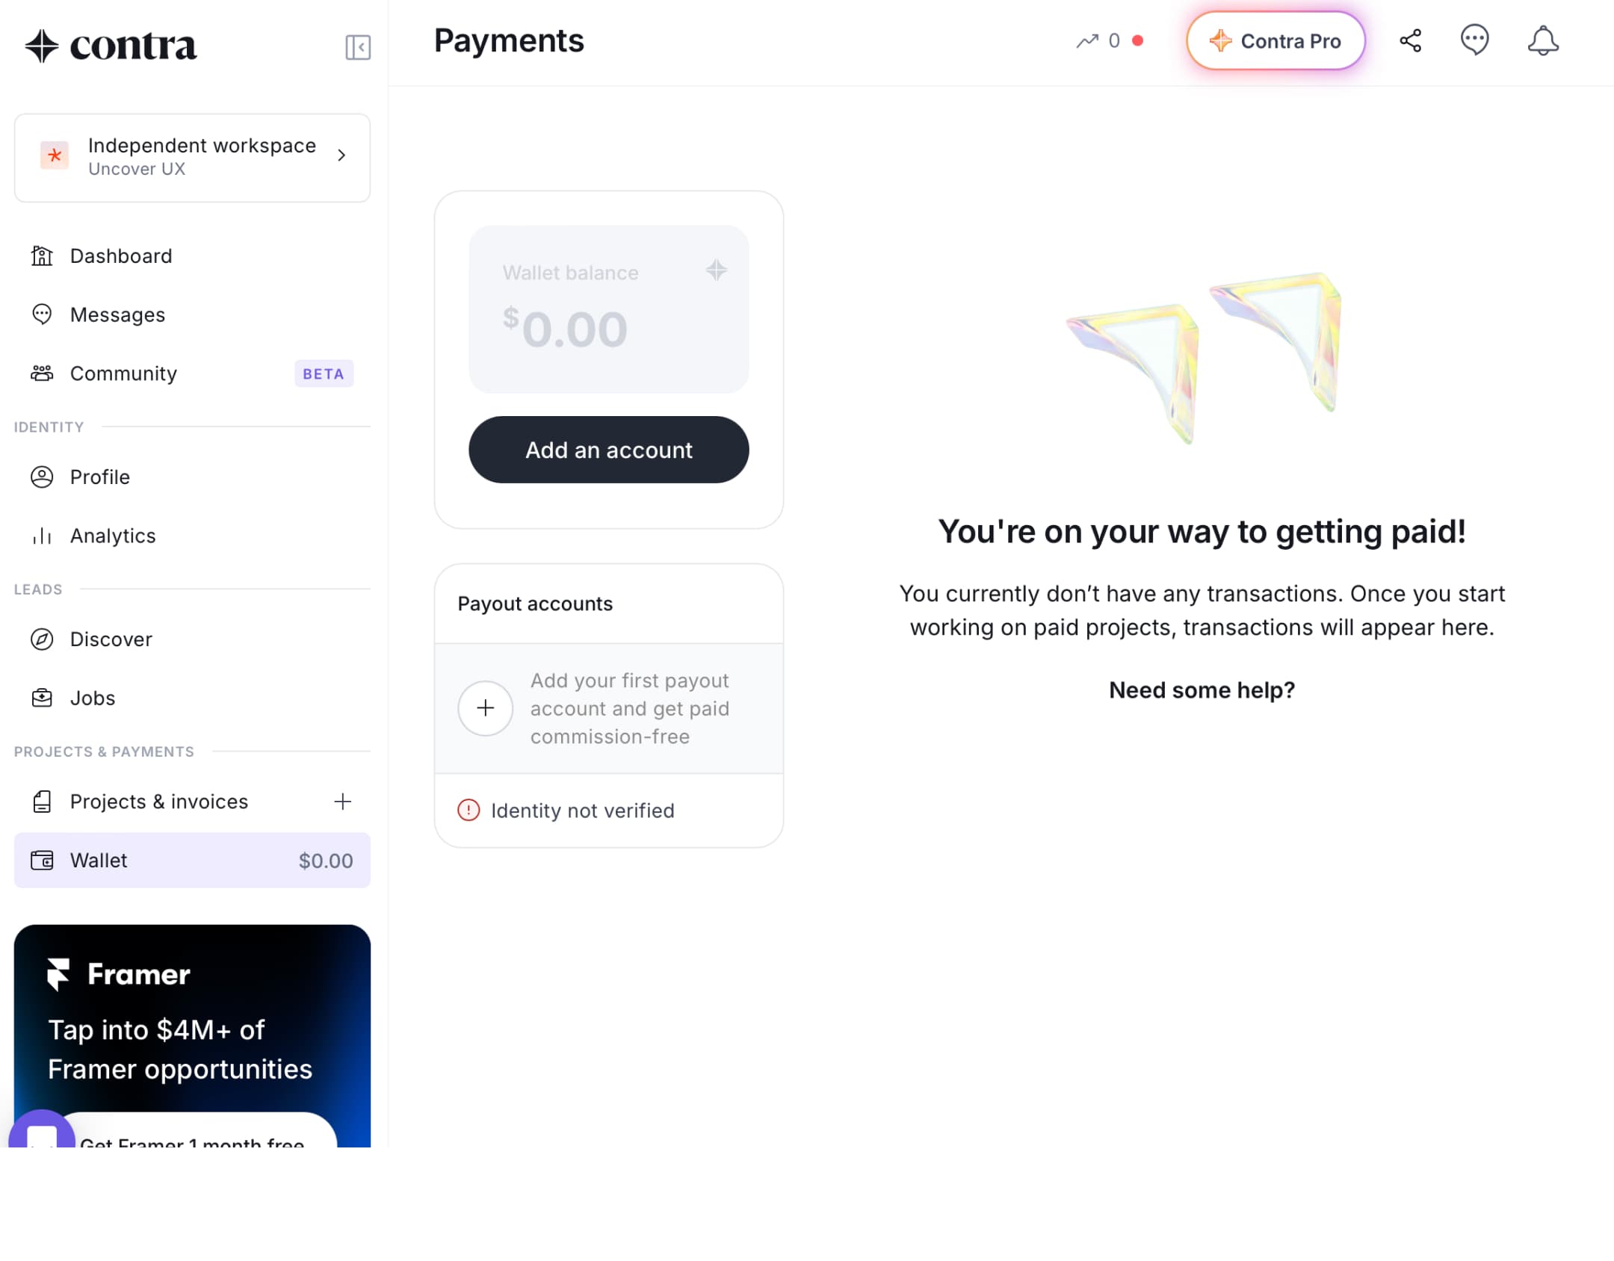Open the share icon in header
The image size is (1614, 1261).
pos(1410,40)
